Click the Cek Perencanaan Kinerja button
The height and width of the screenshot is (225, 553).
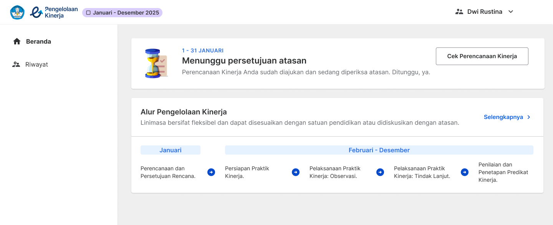coord(482,56)
